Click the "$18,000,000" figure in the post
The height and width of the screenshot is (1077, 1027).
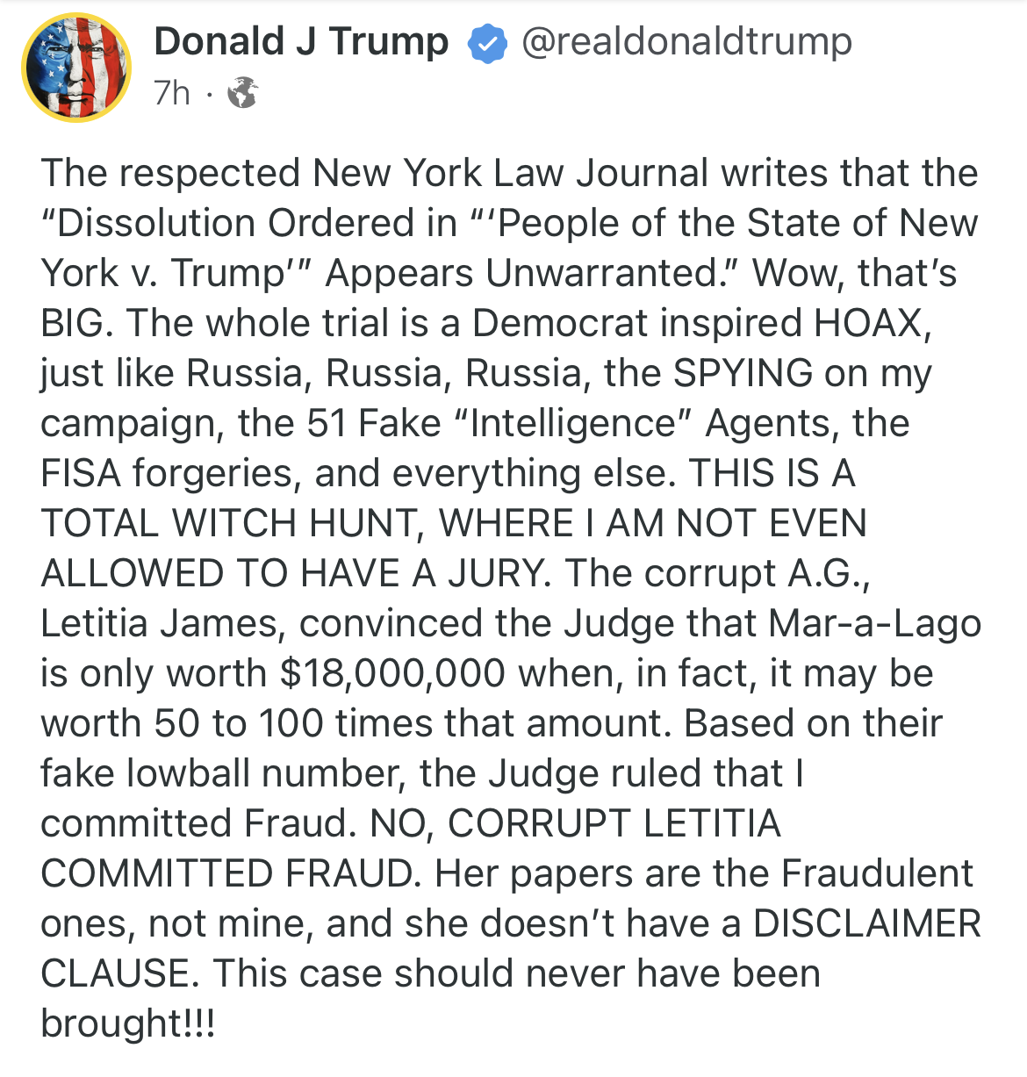pos(392,673)
